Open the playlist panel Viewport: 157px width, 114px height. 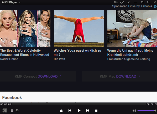(x=12, y=110)
